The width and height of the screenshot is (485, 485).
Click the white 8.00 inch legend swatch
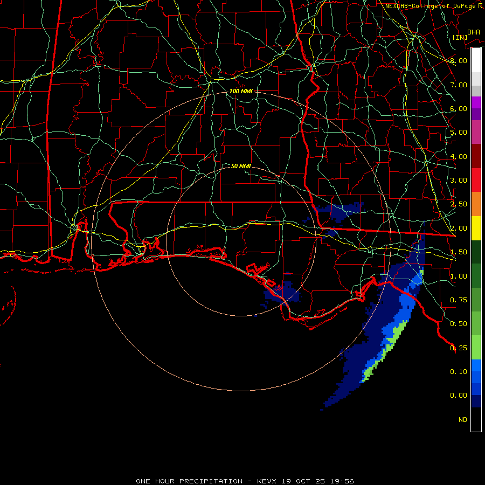[476, 60]
